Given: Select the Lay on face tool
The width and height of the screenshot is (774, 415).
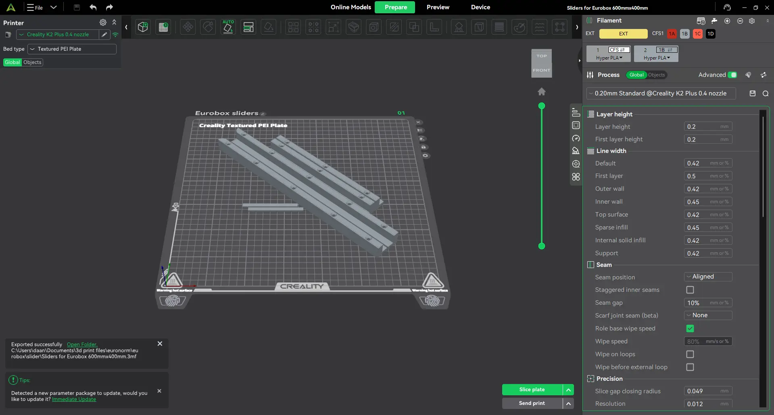Looking at the screenshot, I should pos(269,27).
